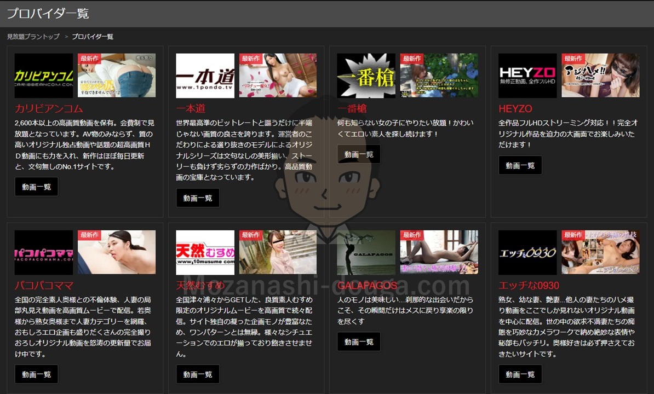Viewport: 654px width, 394px height.
Task: Click the カリビアンコム logo image
Action: [x=44, y=76]
